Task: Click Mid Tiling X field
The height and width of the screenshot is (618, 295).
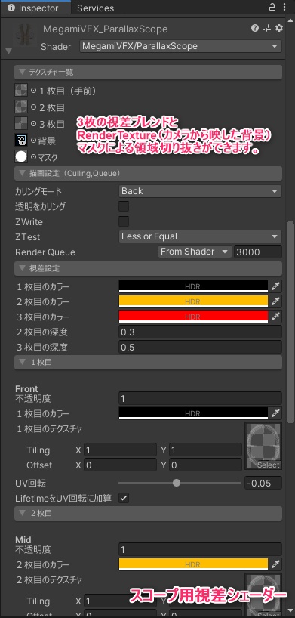Action: click(121, 601)
